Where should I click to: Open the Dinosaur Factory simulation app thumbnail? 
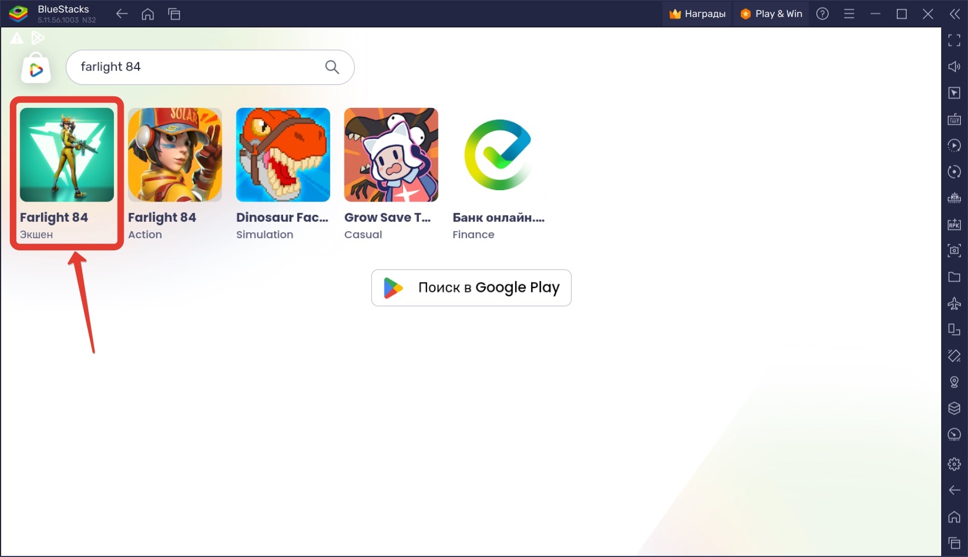coord(283,155)
